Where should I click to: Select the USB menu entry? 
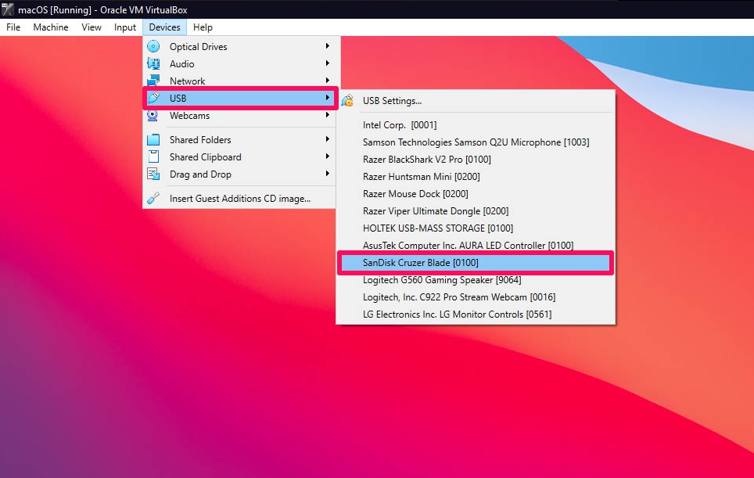pos(239,98)
